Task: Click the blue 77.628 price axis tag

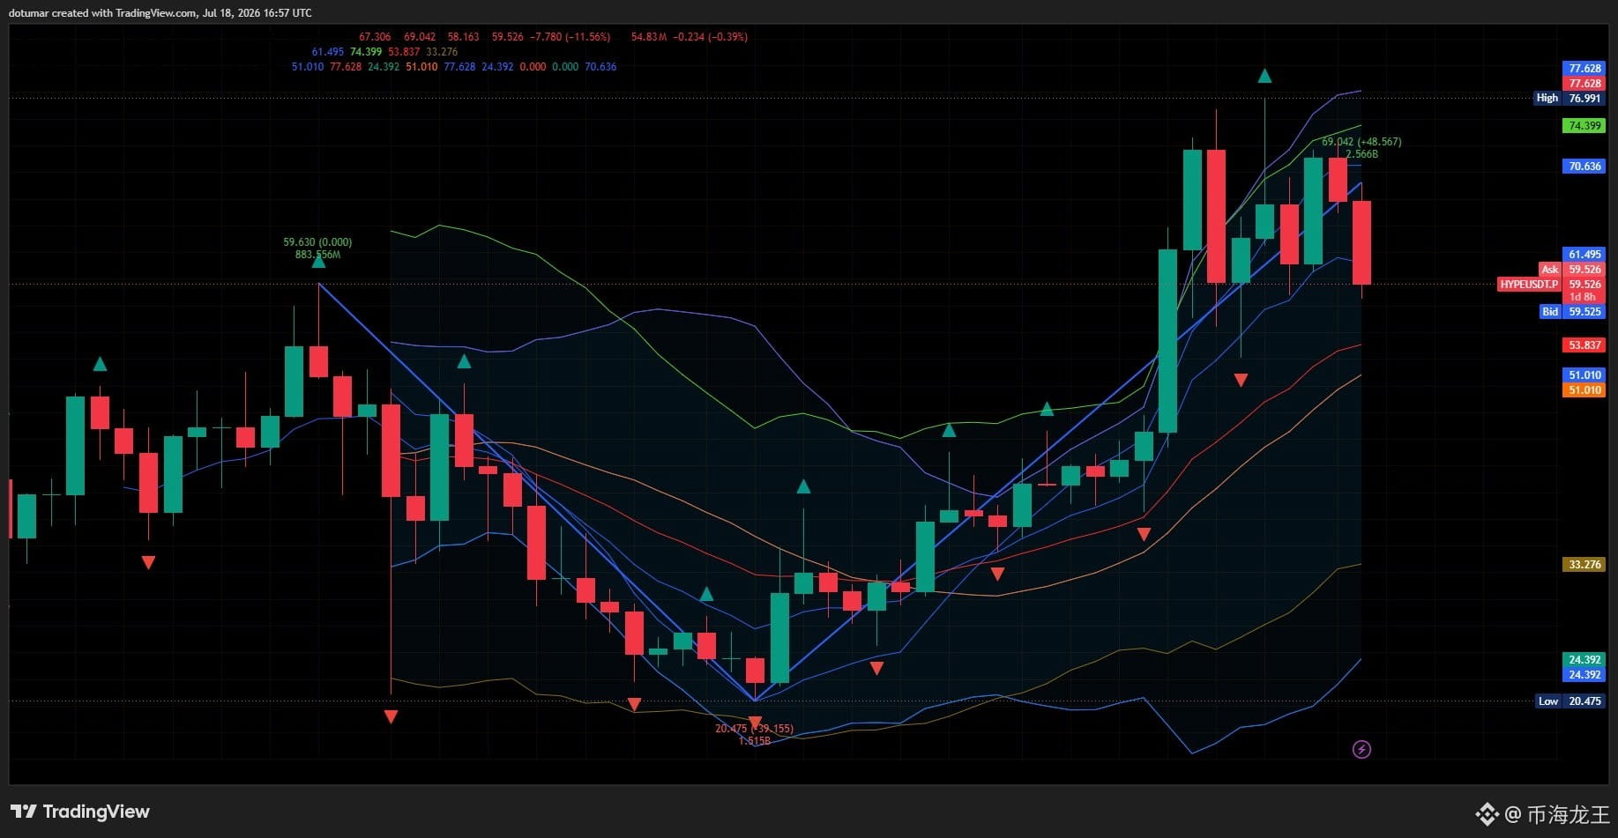Action: [1584, 69]
